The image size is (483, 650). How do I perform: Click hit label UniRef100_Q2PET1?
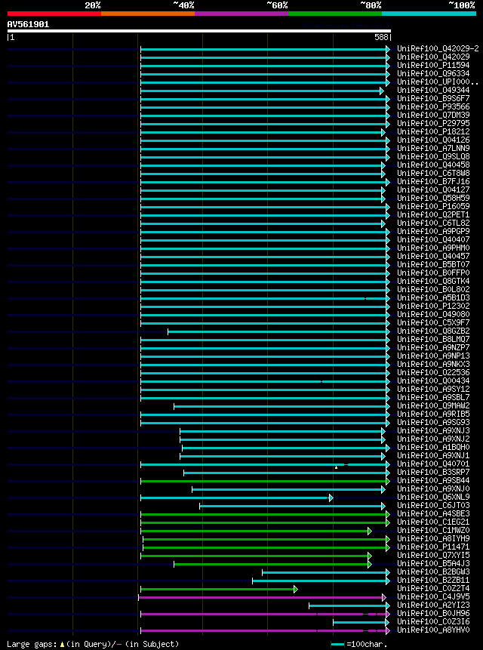click(433, 214)
